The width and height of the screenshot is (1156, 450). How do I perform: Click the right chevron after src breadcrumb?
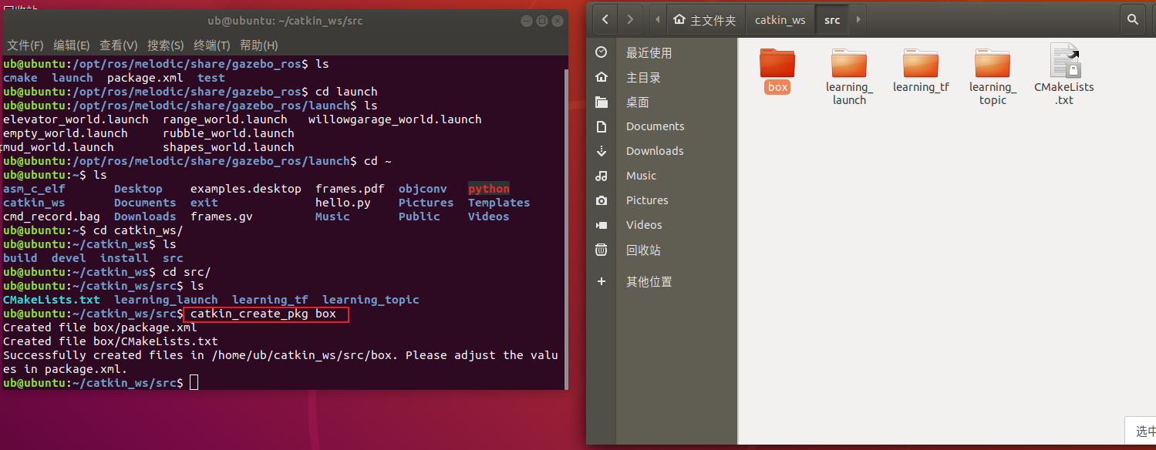858,19
